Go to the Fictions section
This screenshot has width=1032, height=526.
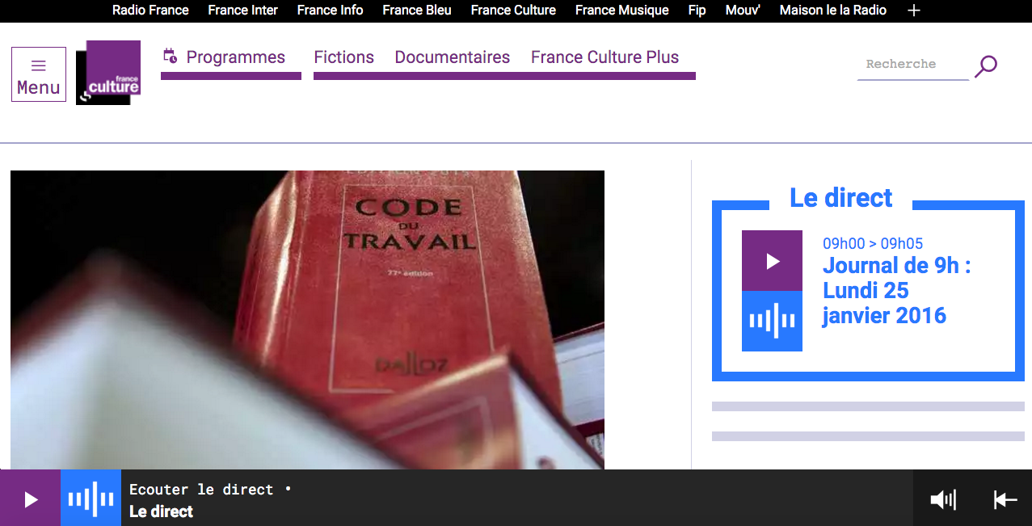point(343,57)
